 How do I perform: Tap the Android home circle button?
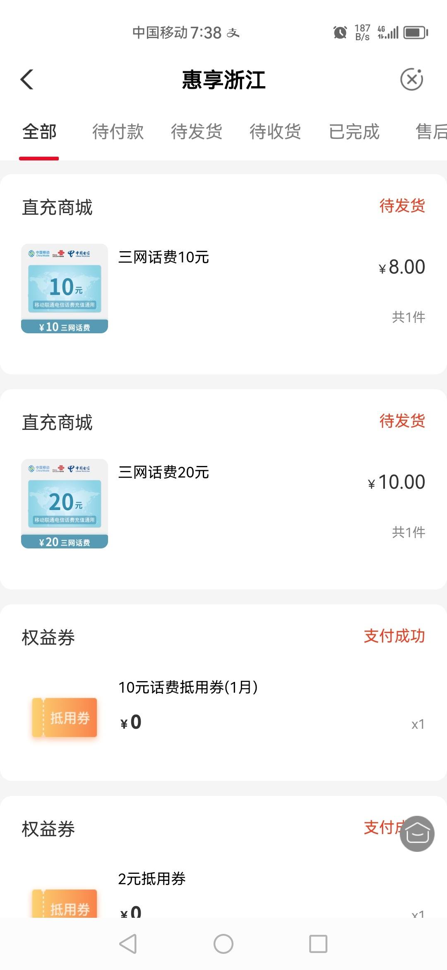[x=223, y=944]
